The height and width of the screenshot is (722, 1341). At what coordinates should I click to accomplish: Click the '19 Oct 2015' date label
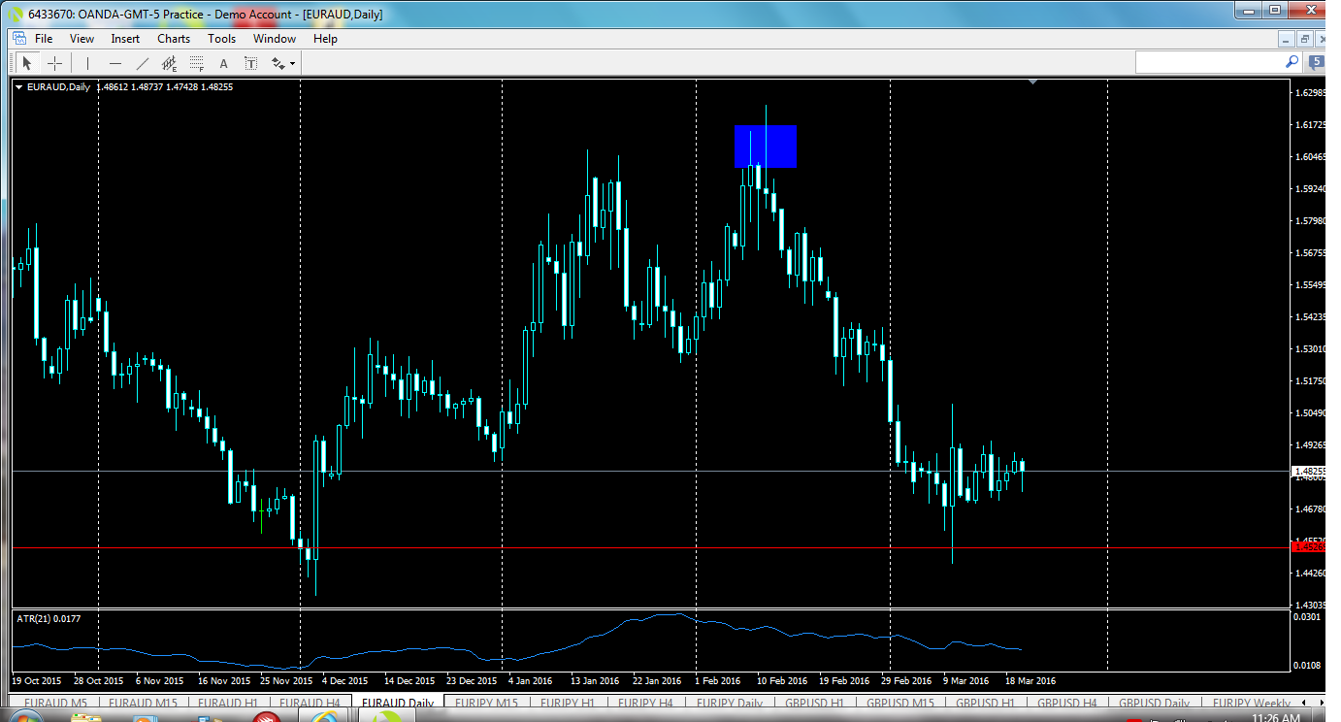pos(35,680)
